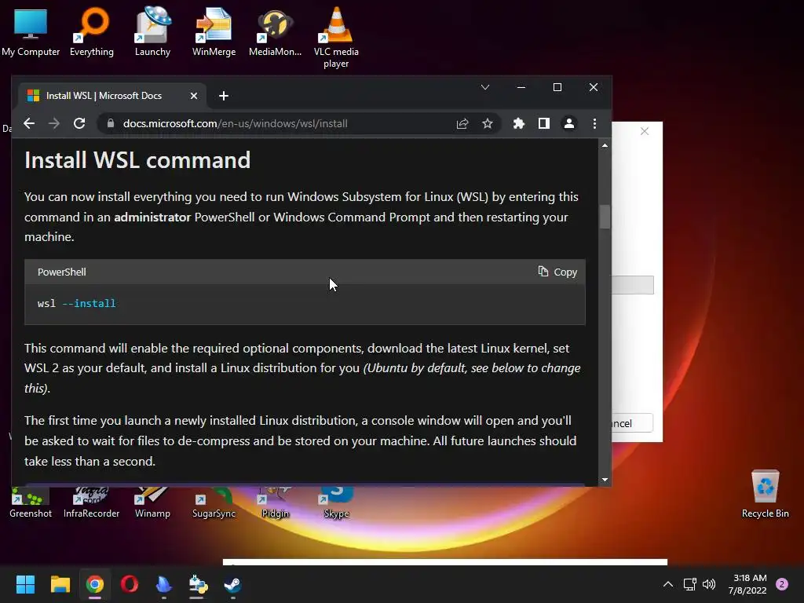Image resolution: width=804 pixels, height=603 pixels.
Task: Show hidden system tray icons
Action: (x=667, y=584)
